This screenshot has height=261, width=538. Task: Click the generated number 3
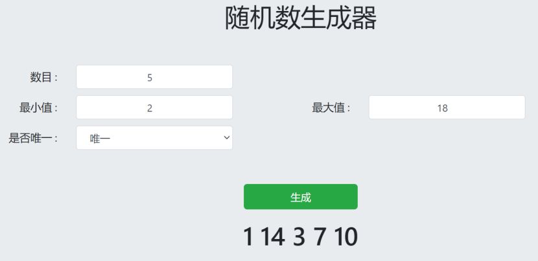click(x=298, y=238)
